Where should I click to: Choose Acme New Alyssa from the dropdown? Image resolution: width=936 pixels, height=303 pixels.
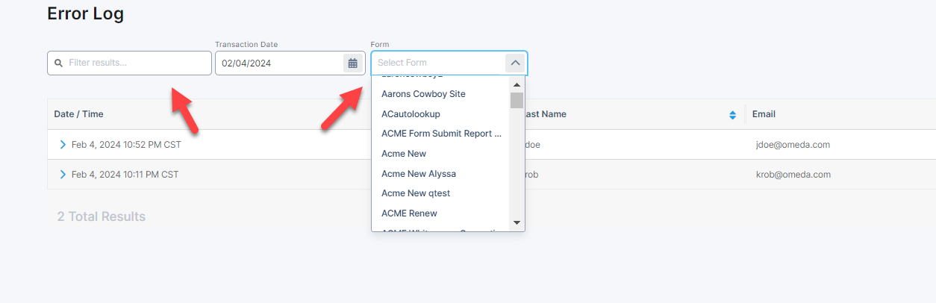[418, 174]
